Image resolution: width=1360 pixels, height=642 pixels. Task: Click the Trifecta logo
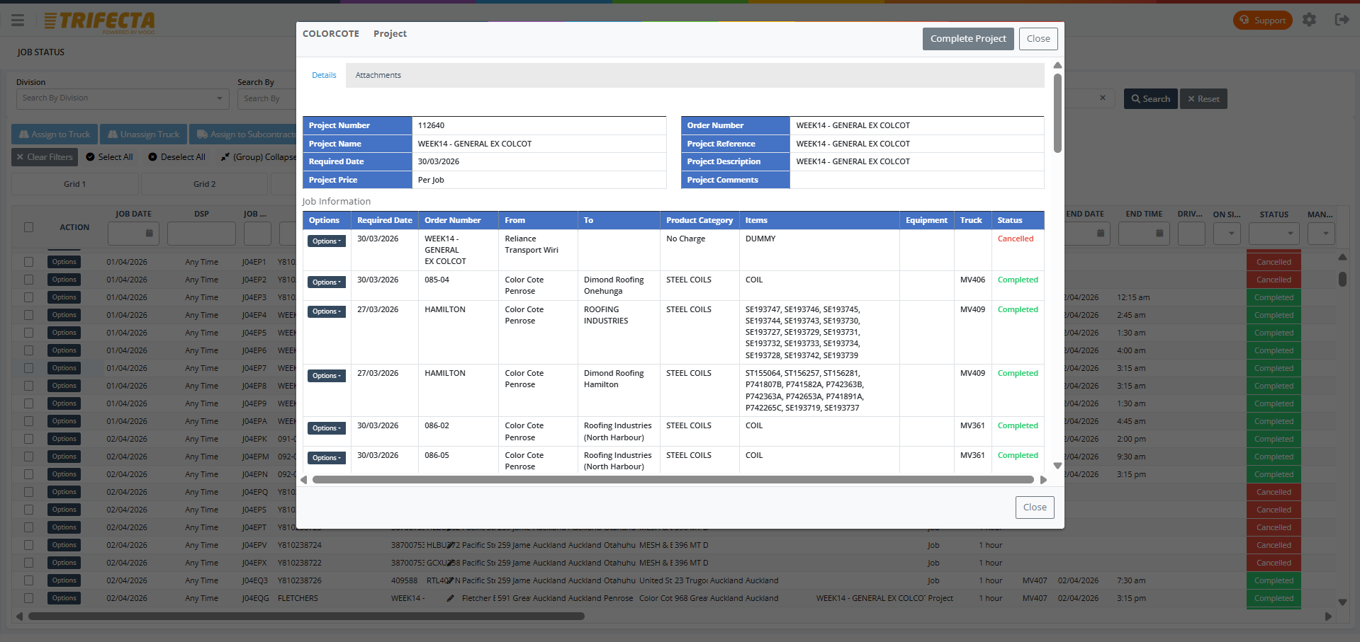[99, 21]
